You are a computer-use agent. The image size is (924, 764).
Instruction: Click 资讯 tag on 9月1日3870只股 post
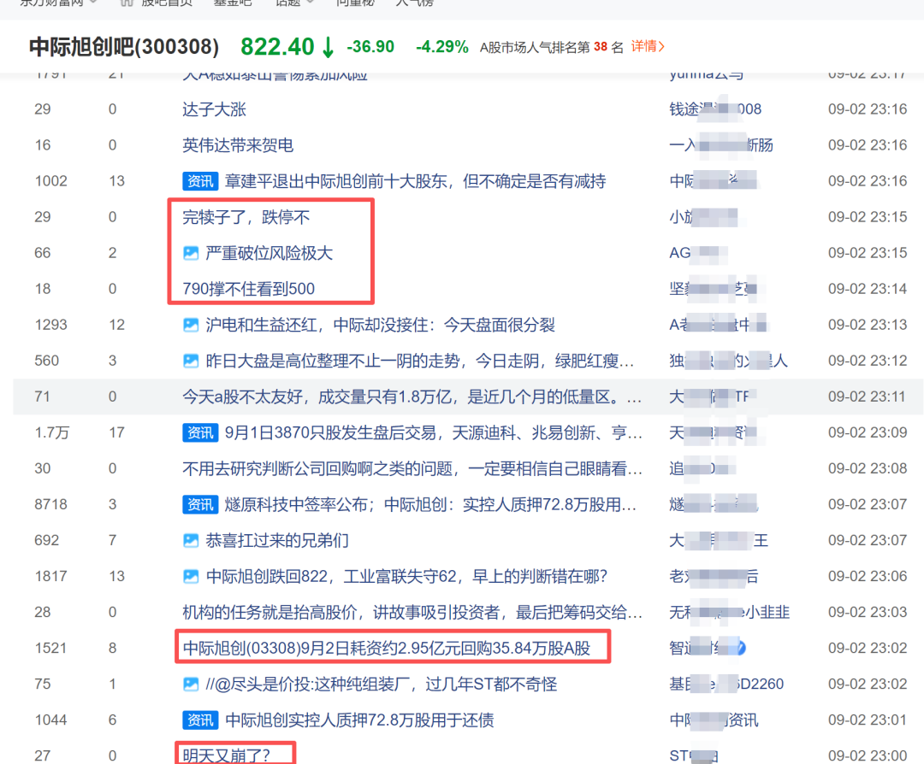coord(200,432)
